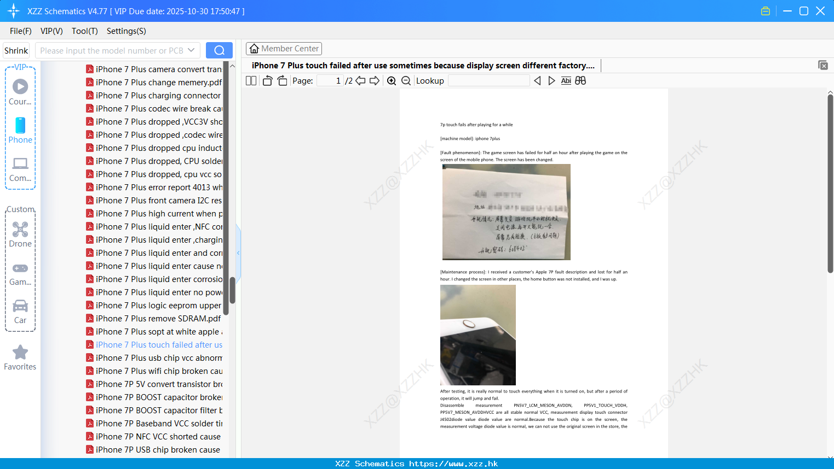Open the Computer category icon
Screen dimensions: 834x469
click(20, 163)
